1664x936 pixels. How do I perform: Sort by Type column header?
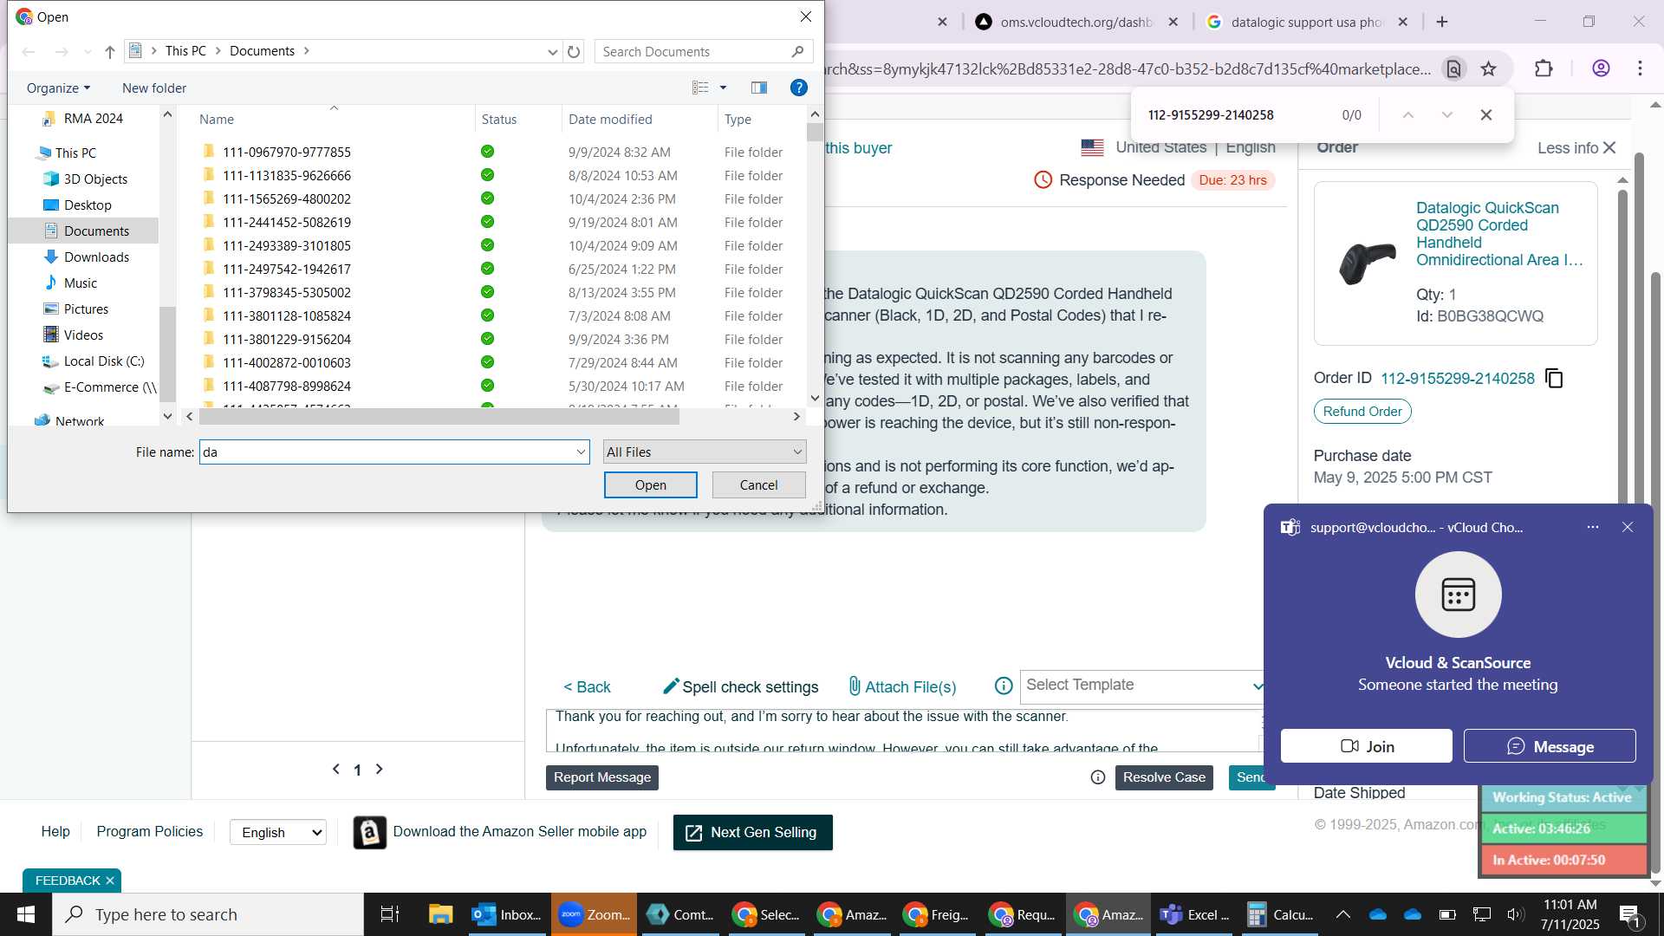point(738,120)
